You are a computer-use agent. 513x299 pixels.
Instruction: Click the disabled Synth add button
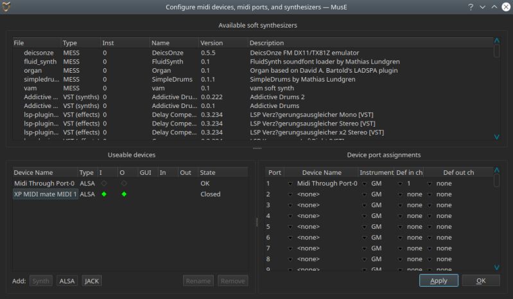click(x=40, y=281)
